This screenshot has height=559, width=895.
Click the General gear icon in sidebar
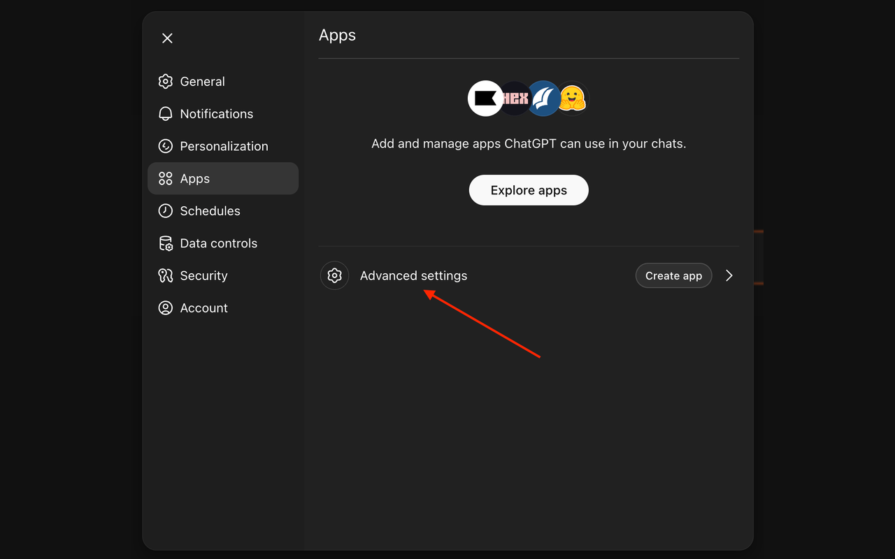click(165, 82)
